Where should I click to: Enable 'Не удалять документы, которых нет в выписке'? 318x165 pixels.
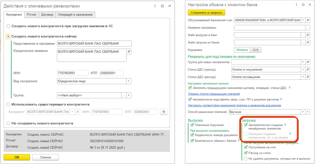pyautogui.click(x=245, y=159)
